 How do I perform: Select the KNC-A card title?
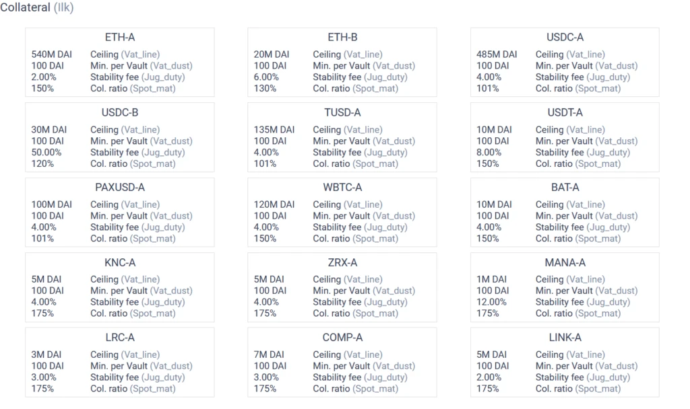120,263
